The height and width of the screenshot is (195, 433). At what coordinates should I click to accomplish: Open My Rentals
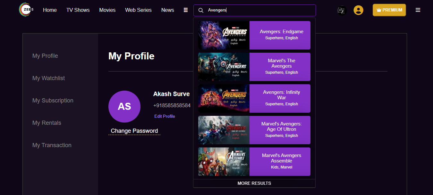(x=47, y=123)
